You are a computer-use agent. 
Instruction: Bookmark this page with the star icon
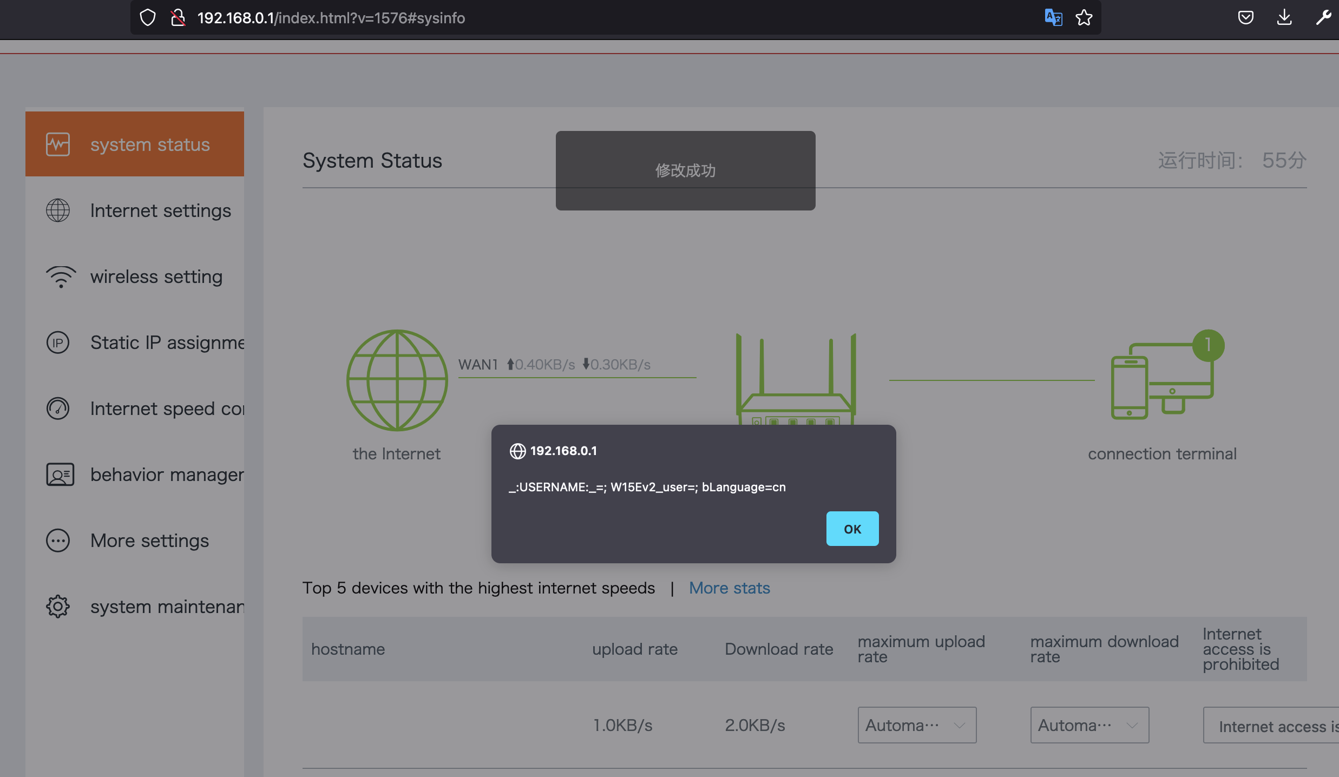(x=1084, y=18)
